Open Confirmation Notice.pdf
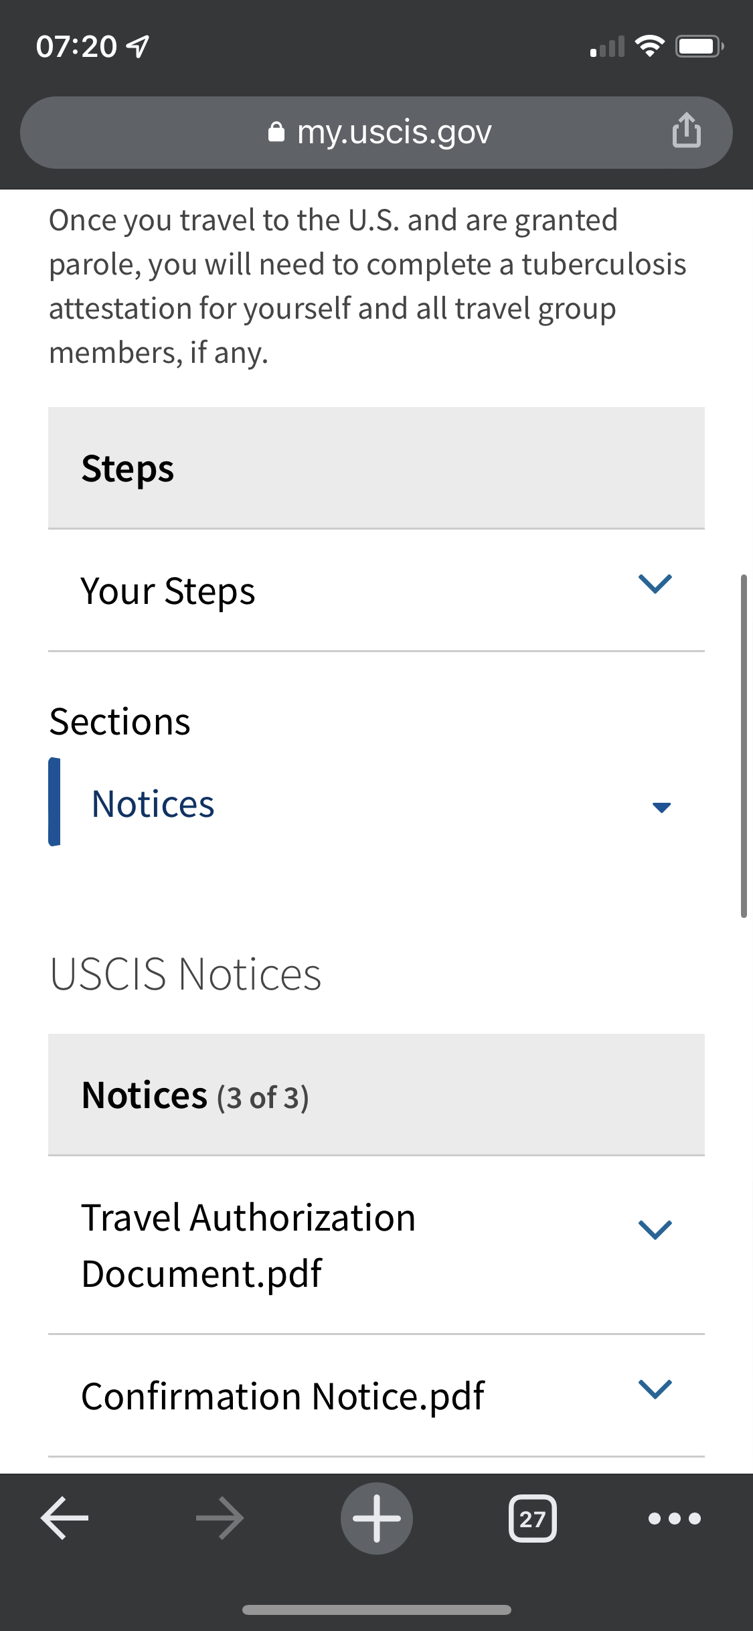Screen dimensions: 753x1631 (282, 1397)
